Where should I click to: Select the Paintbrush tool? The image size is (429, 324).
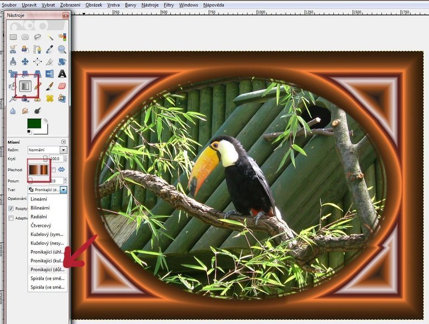tap(50, 86)
